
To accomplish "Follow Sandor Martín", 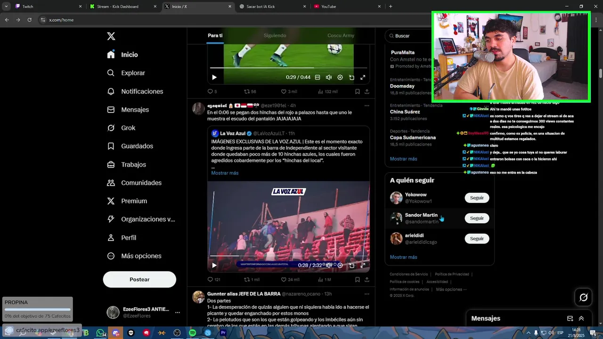I will [477, 218].
